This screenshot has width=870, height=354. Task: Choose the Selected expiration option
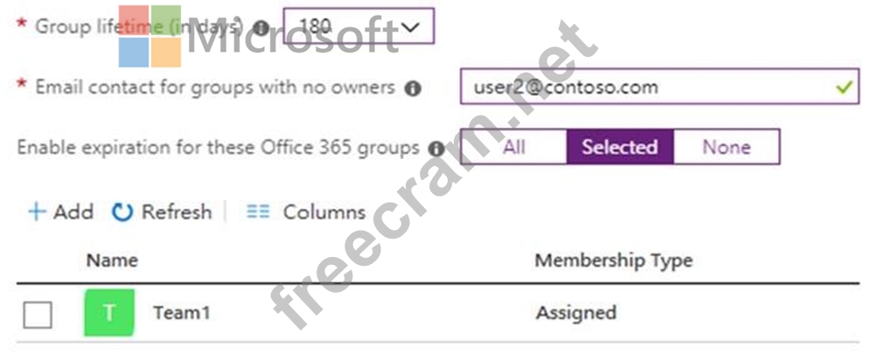click(619, 147)
